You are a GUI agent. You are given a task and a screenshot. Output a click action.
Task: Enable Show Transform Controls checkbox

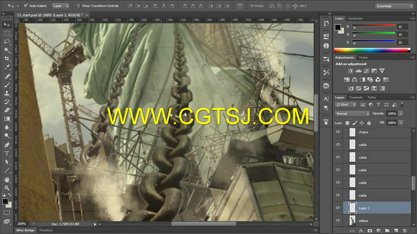[78, 6]
